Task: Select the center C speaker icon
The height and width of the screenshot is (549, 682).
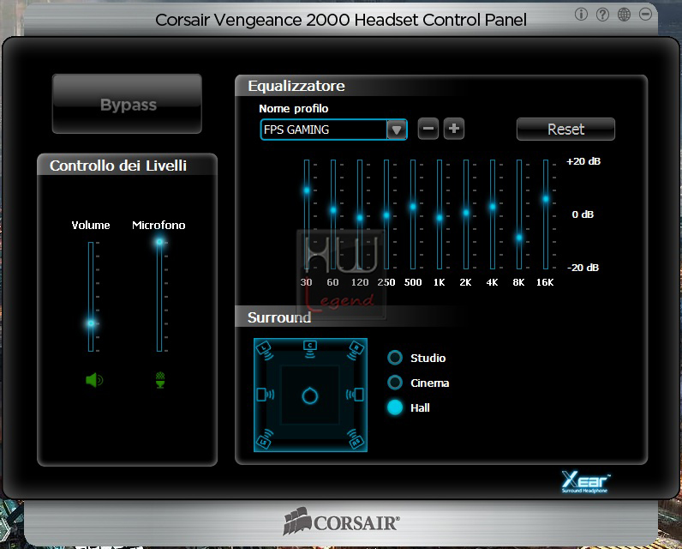Action: coord(309,349)
